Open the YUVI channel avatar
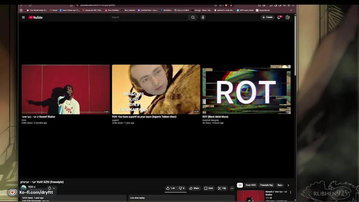The height and width of the screenshot is (202, 359). tap(24, 188)
